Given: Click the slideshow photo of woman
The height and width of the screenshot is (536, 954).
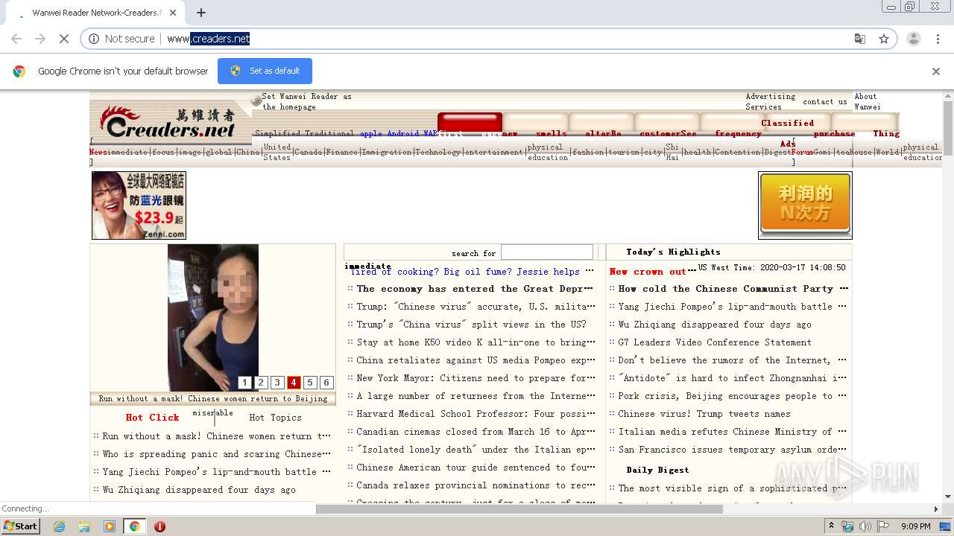Looking at the screenshot, I should coord(213,317).
